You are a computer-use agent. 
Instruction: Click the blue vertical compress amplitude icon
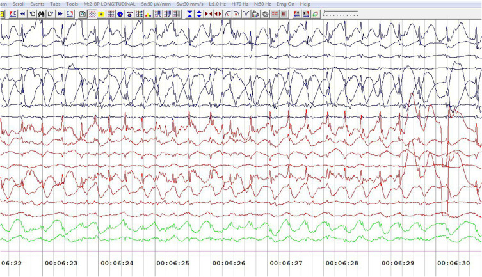click(x=189, y=13)
